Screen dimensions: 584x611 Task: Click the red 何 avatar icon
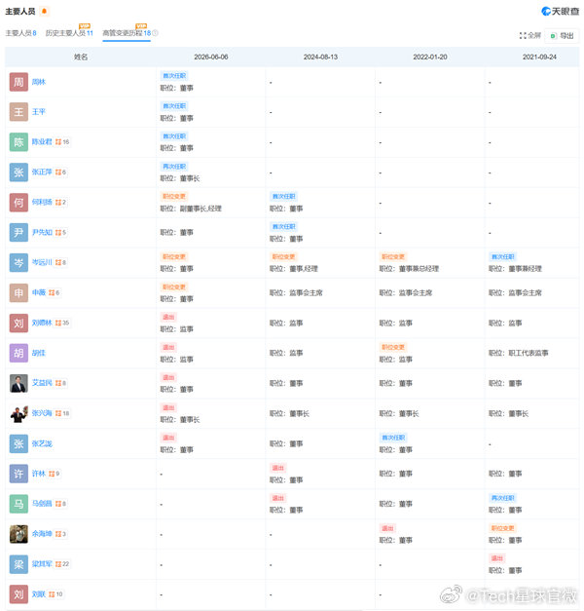pos(18,203)
